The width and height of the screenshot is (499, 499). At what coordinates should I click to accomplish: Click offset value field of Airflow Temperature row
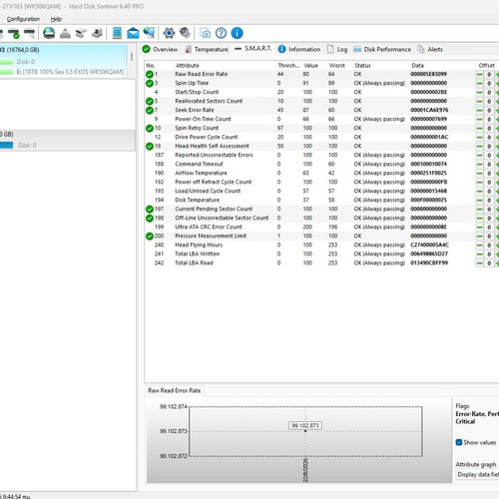pyautogui.click(x=489, y=174)
